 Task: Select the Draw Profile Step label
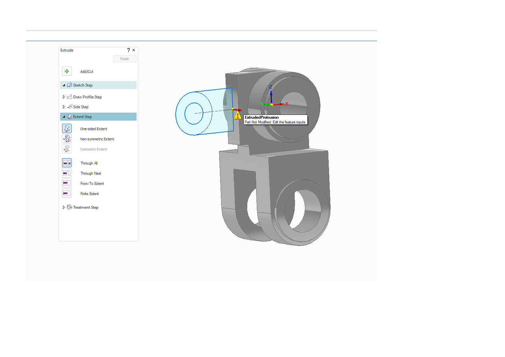pyautogui.click(x=88, y=97)
